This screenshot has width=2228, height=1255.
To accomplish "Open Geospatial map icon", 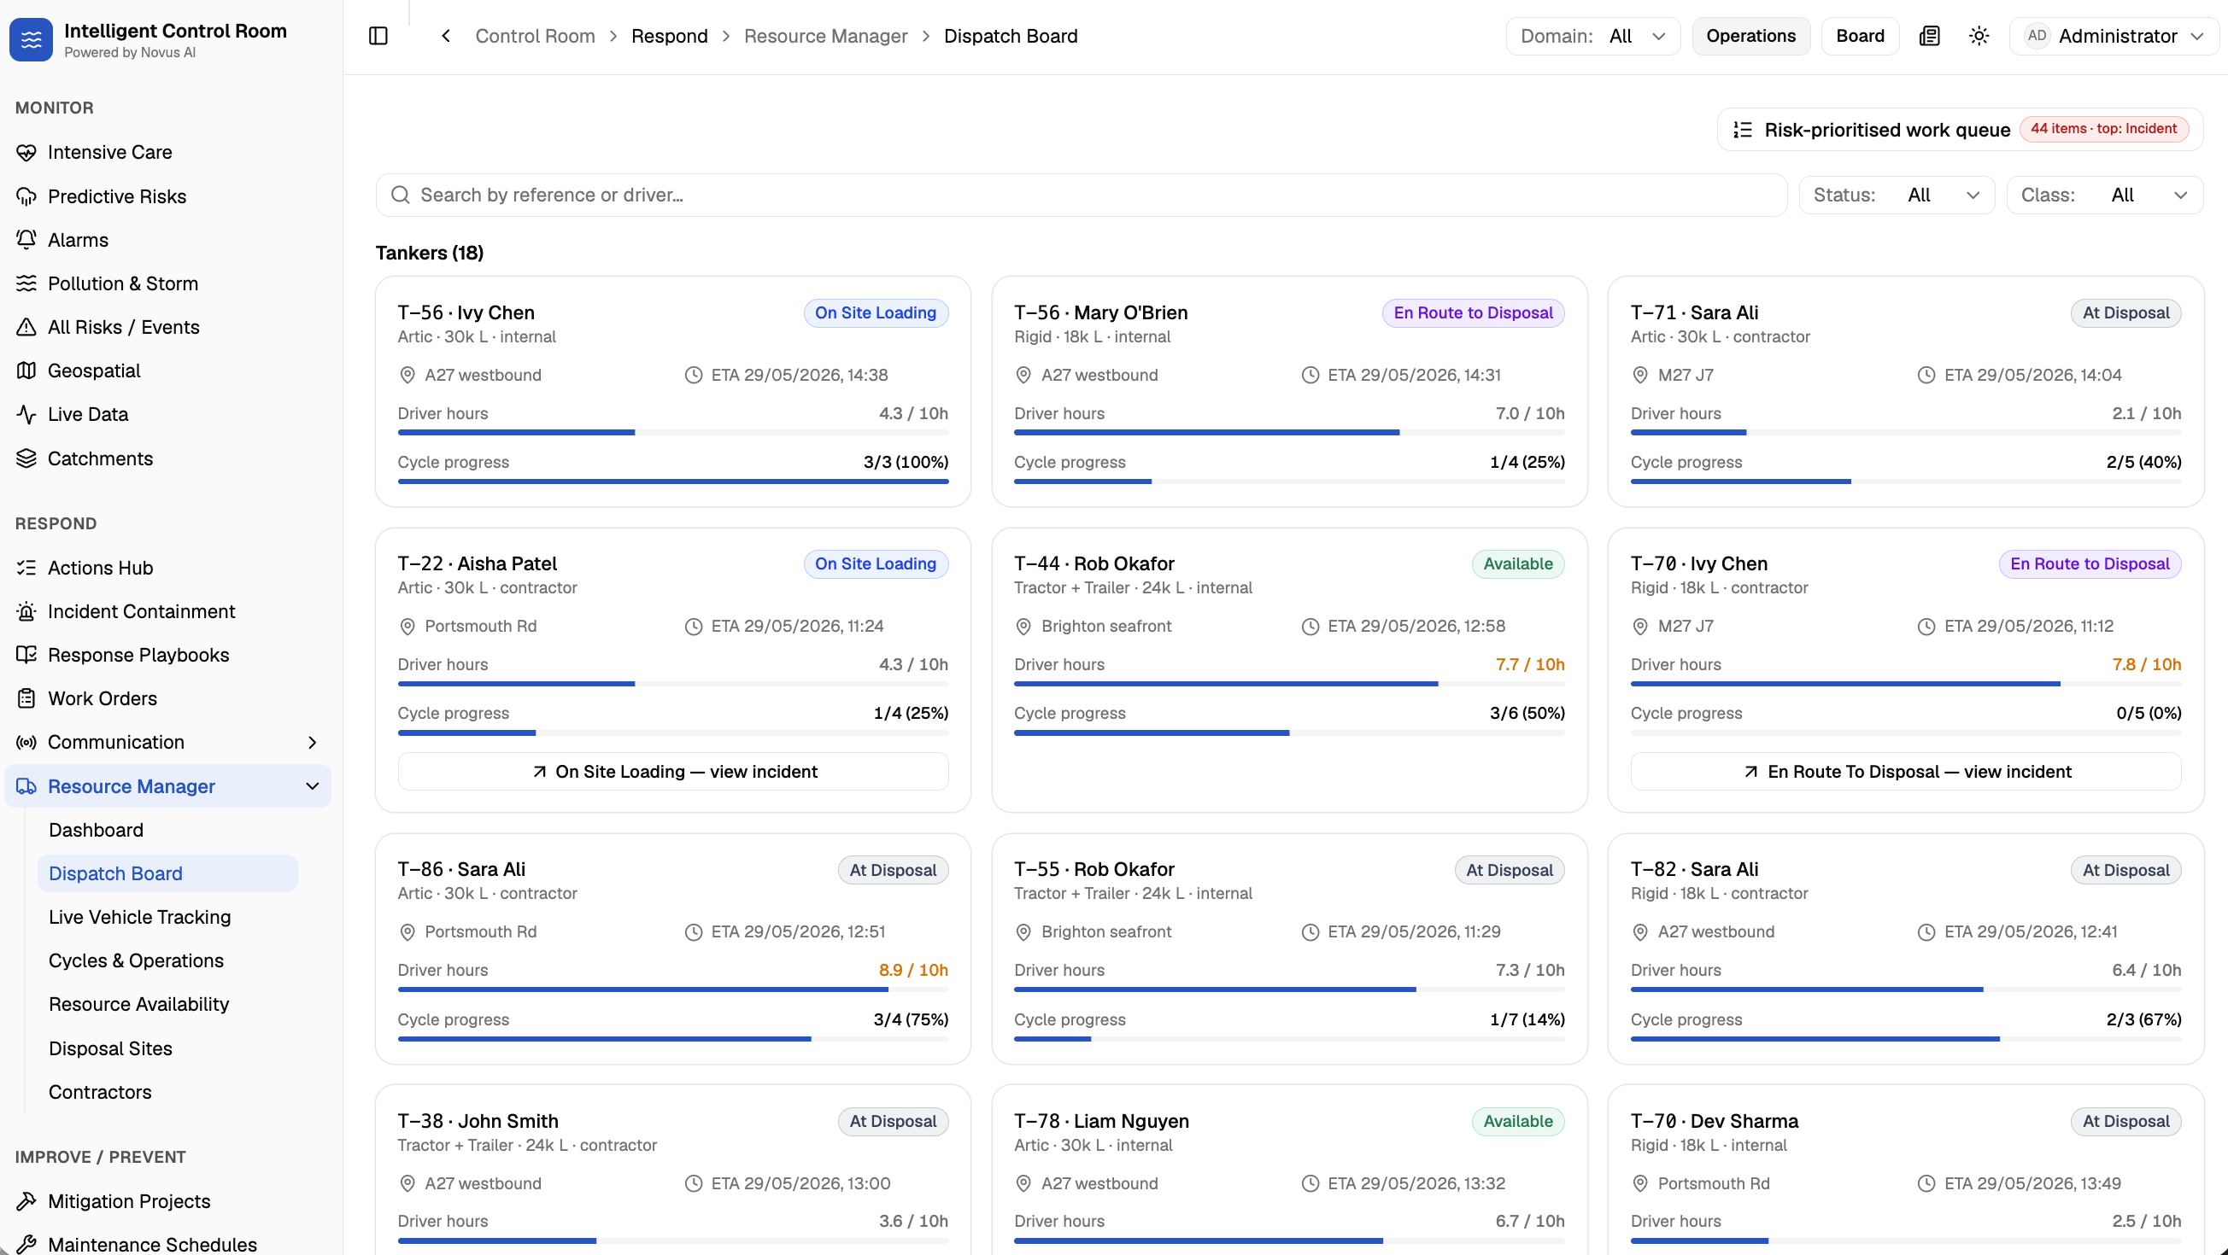I will point(26,371).
